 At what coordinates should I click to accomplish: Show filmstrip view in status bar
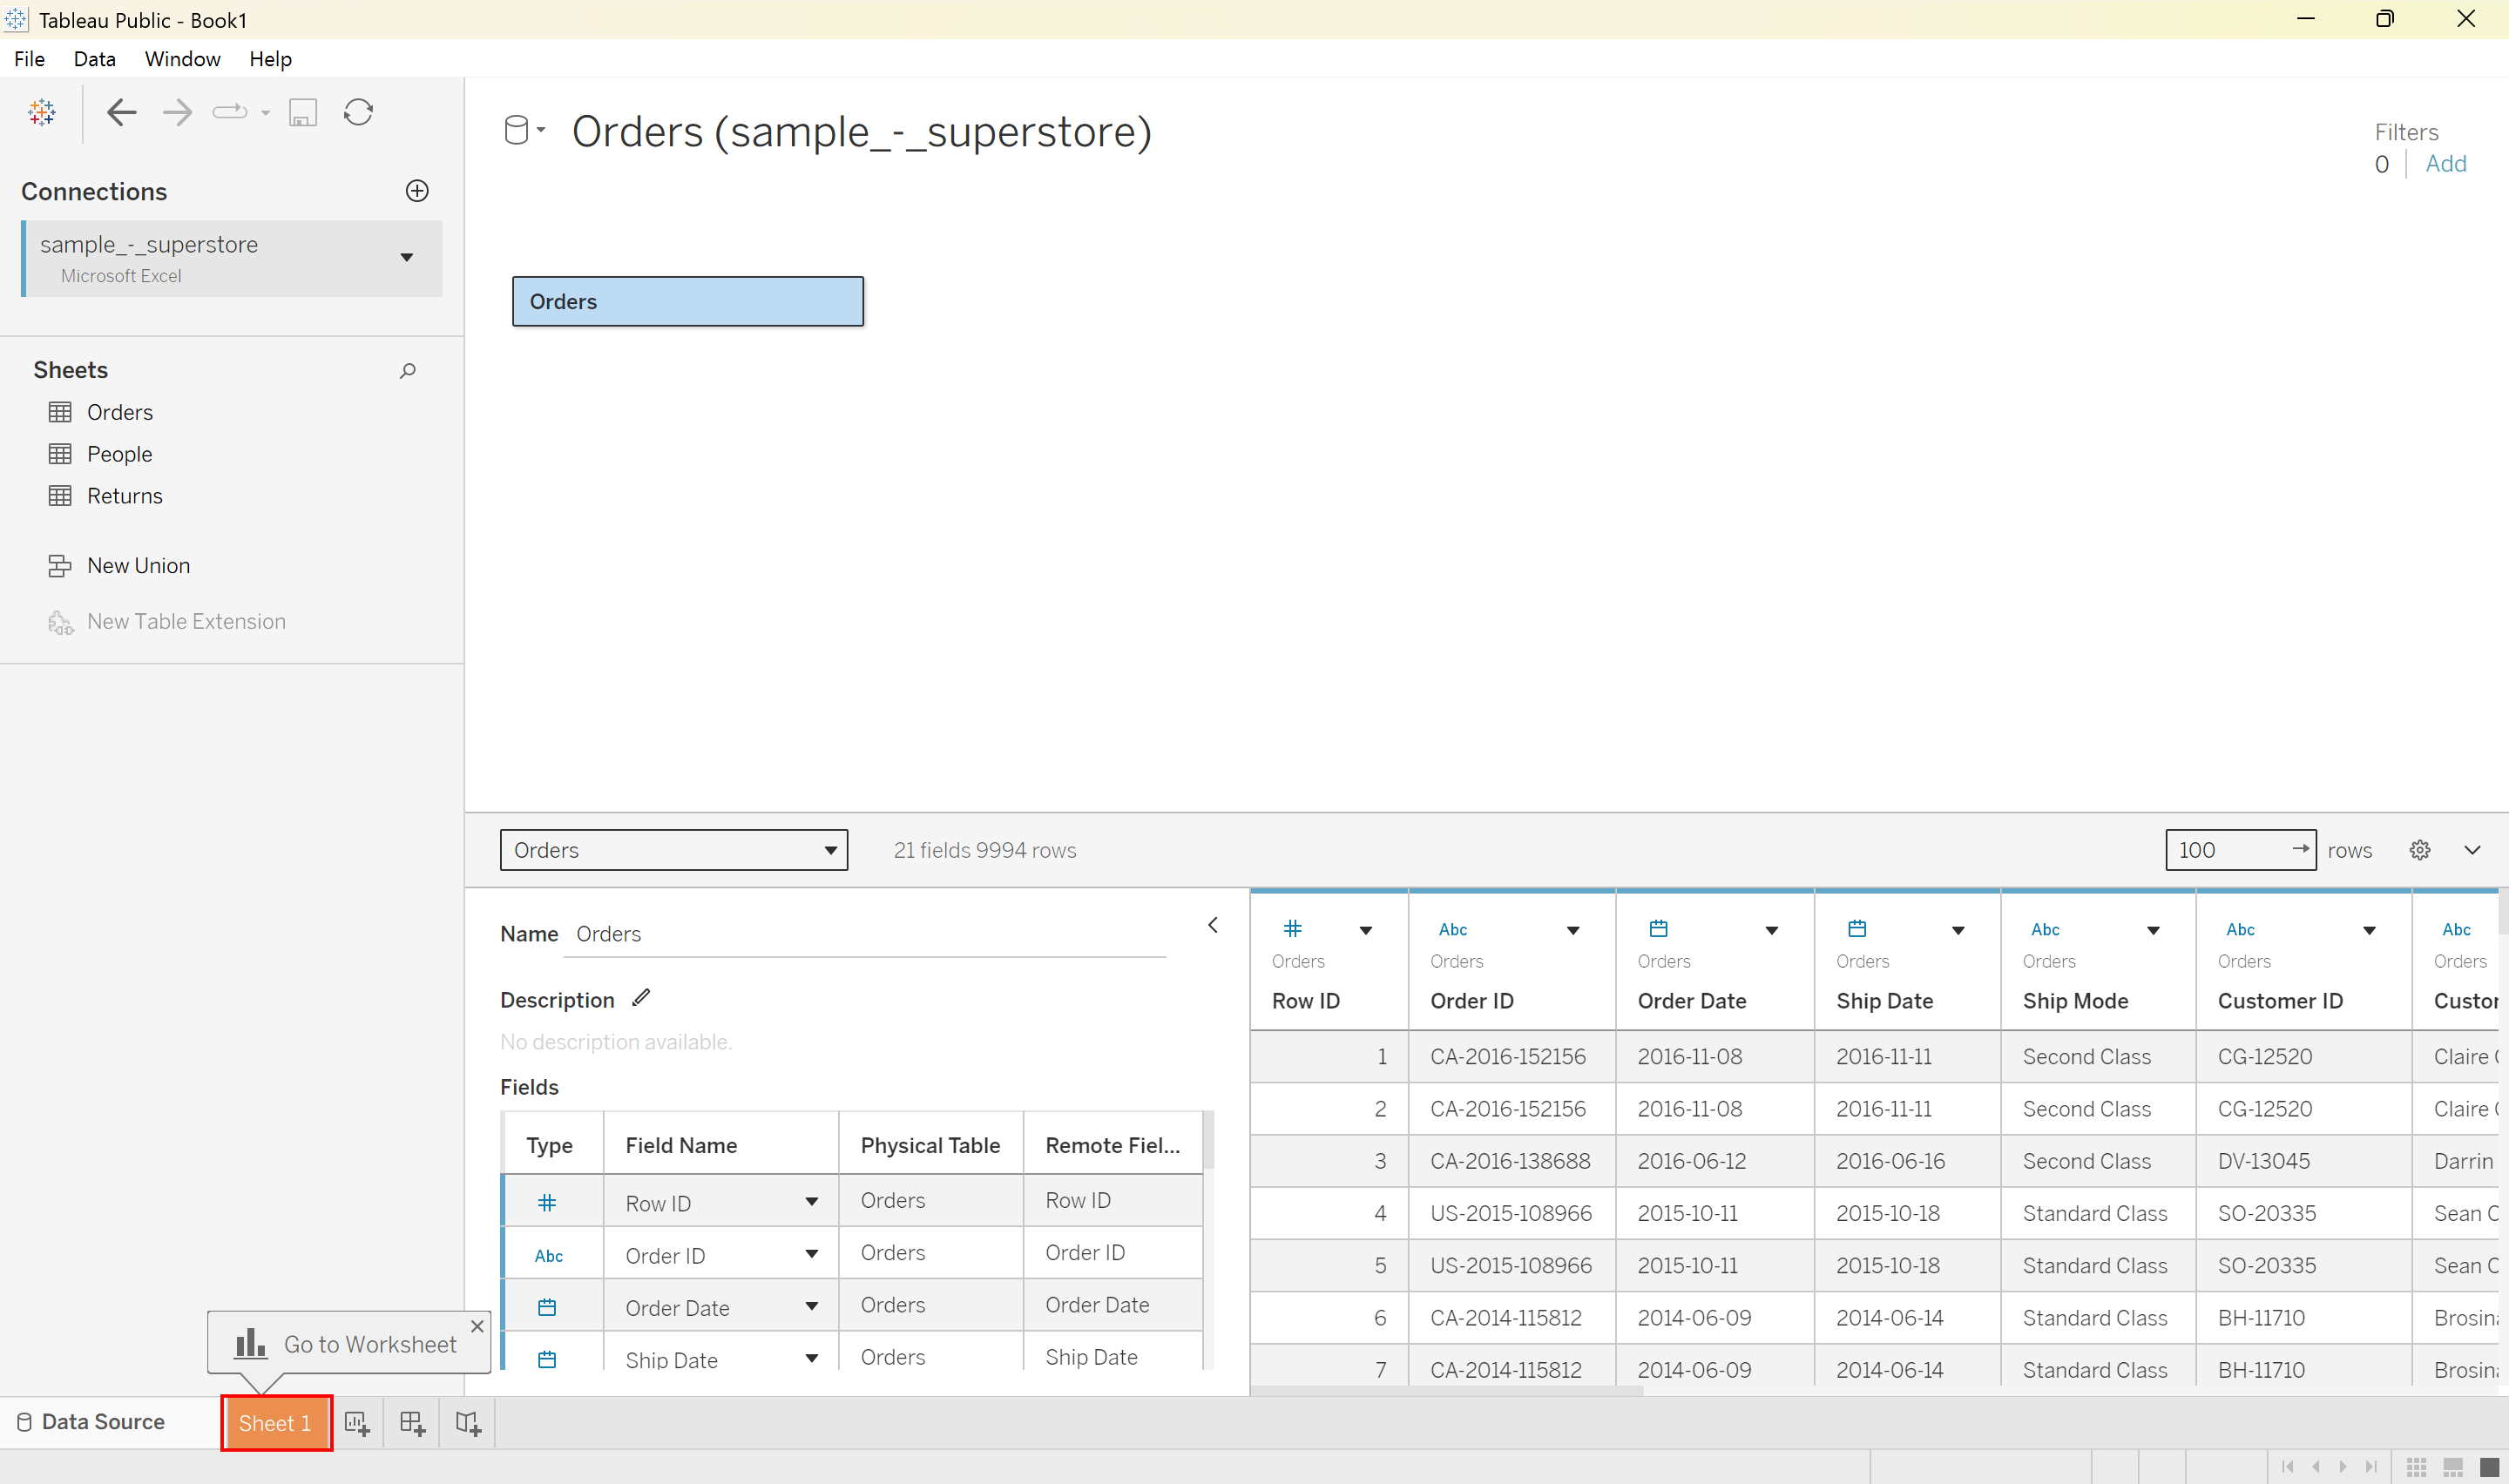(x=2453, y=1467)
